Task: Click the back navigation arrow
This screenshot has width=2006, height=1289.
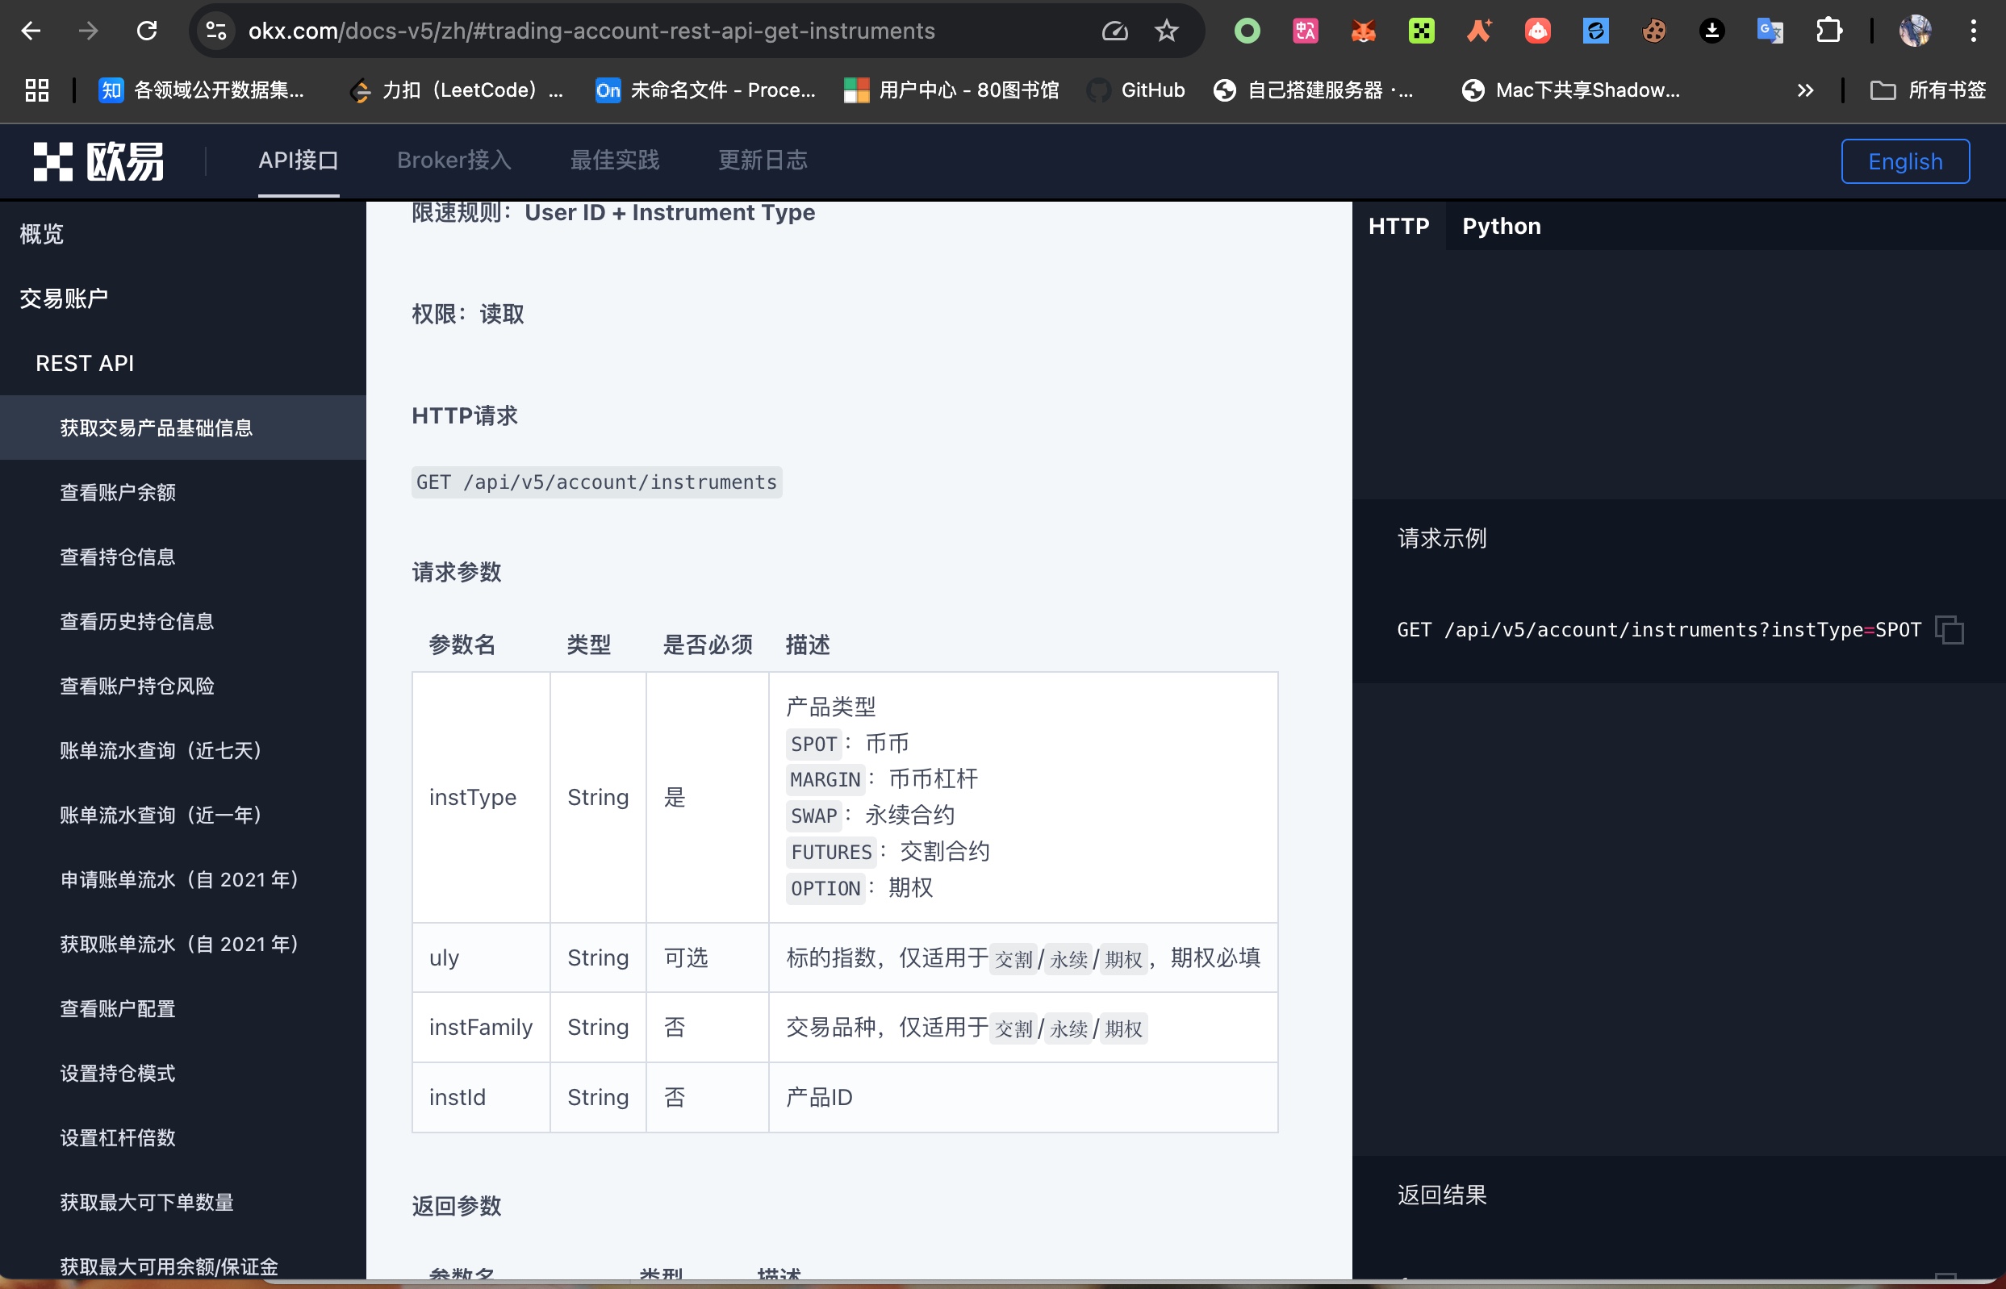Action: 31,31
